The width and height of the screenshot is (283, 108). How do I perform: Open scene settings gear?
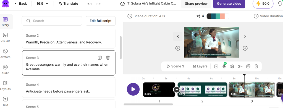tap(232, 67)
